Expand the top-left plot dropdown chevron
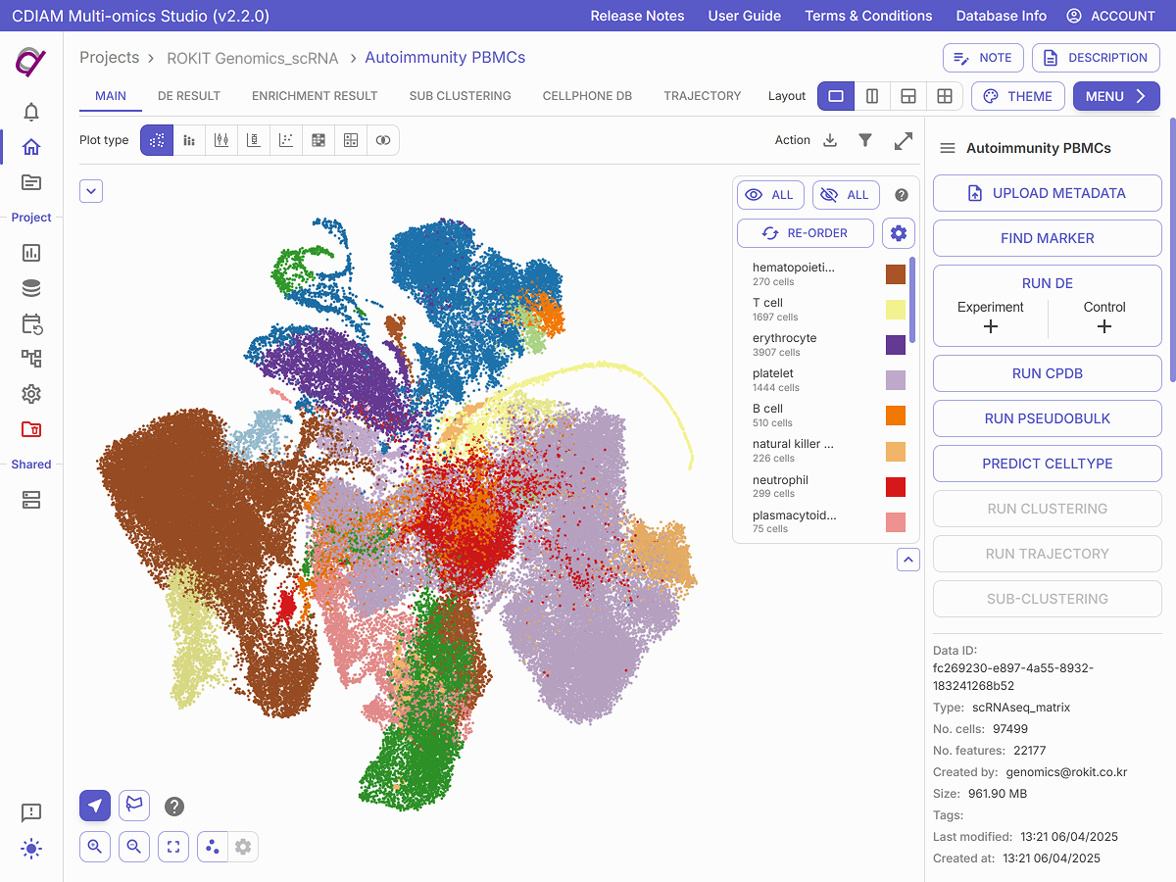This screenshot has width=1176, height=882. [x=91, y=191]
